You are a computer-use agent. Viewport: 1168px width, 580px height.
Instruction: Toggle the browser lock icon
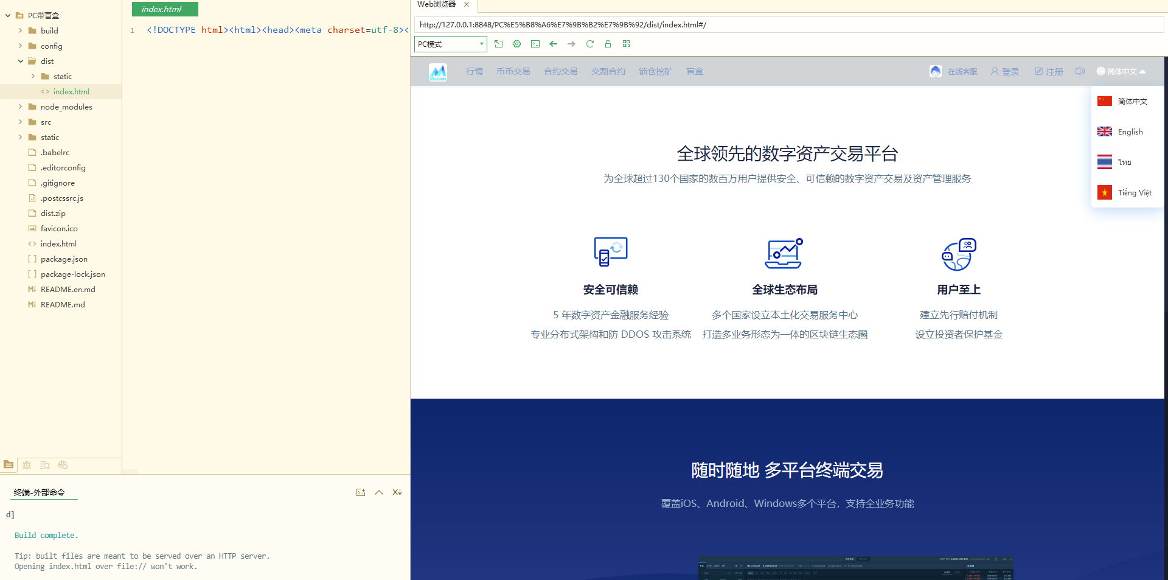tap(608, 44)
